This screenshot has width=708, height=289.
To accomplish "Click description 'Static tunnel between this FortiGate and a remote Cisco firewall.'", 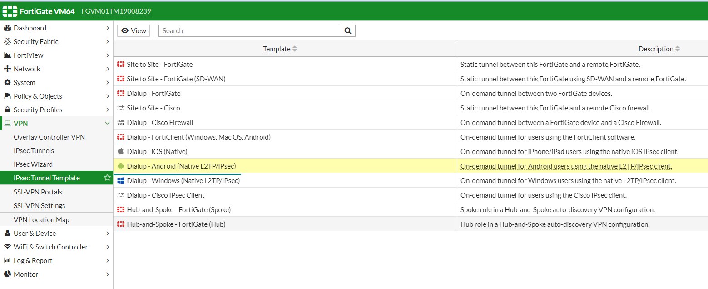I will pos(556,108).
